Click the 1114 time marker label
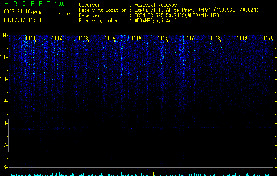 pyautogui.click(x=110, y=38)
